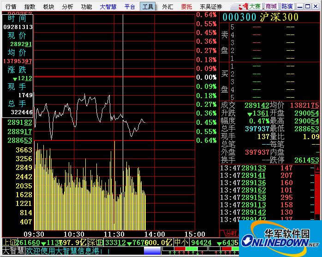Click the 板块 menu item
322x257 pixels.
tap(48, 6)
